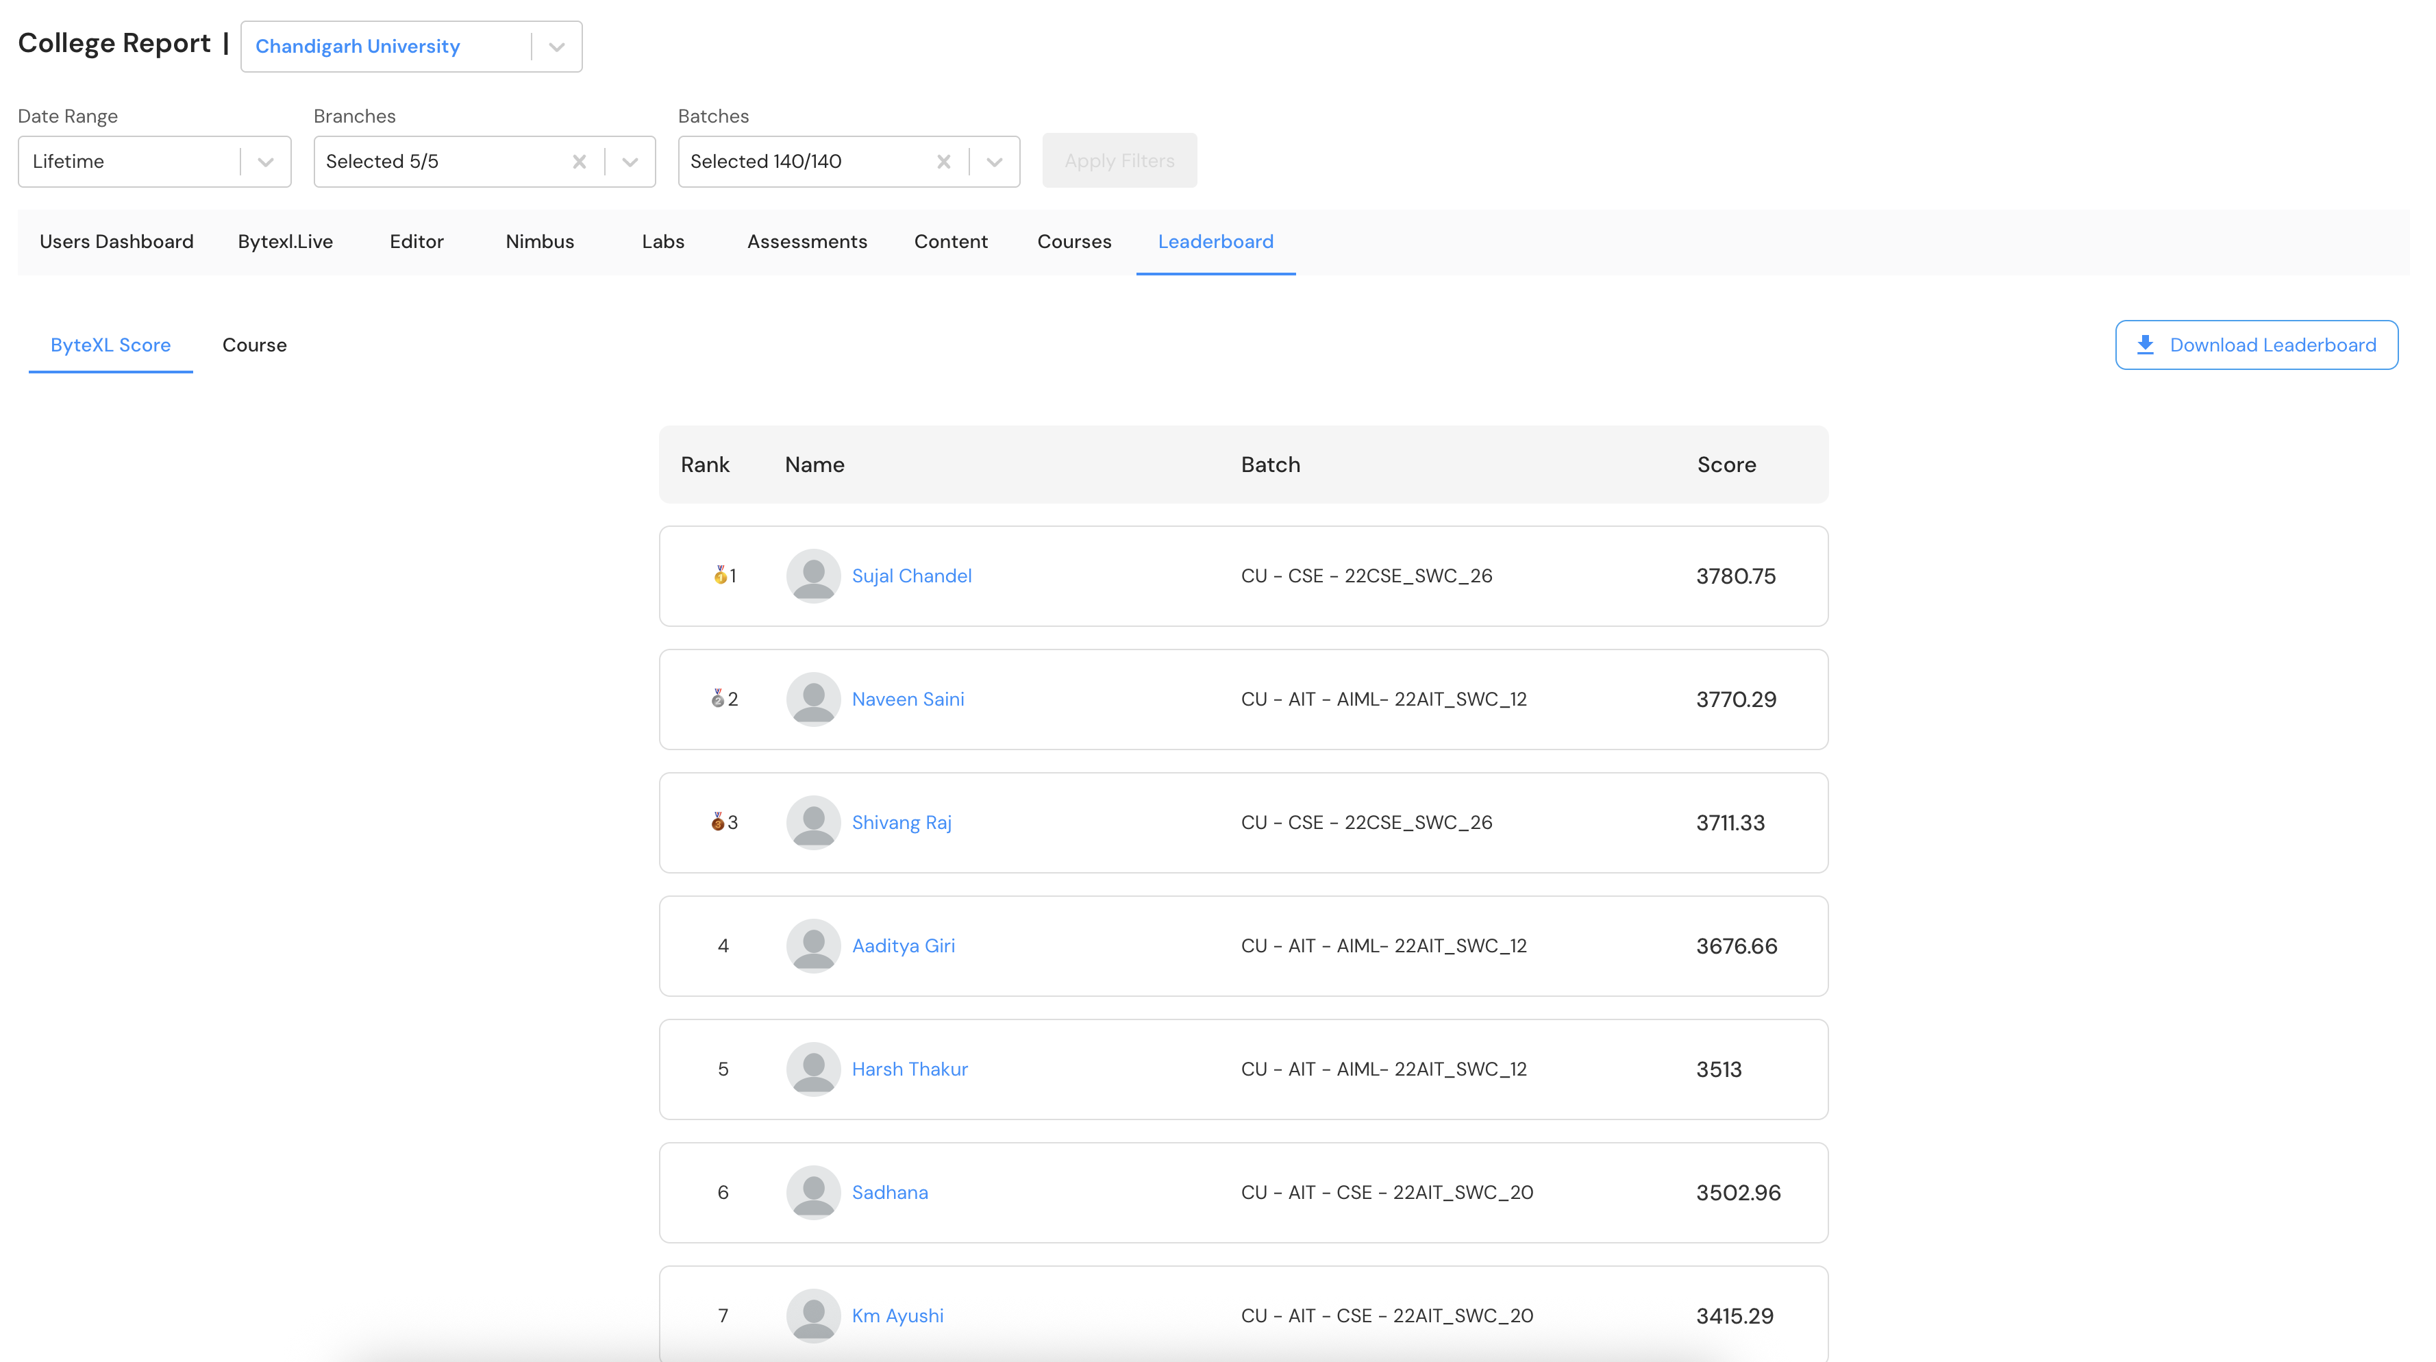Open the Batches dropdown chevron
2436x1362 pixels.
click(x=994, y=162)
